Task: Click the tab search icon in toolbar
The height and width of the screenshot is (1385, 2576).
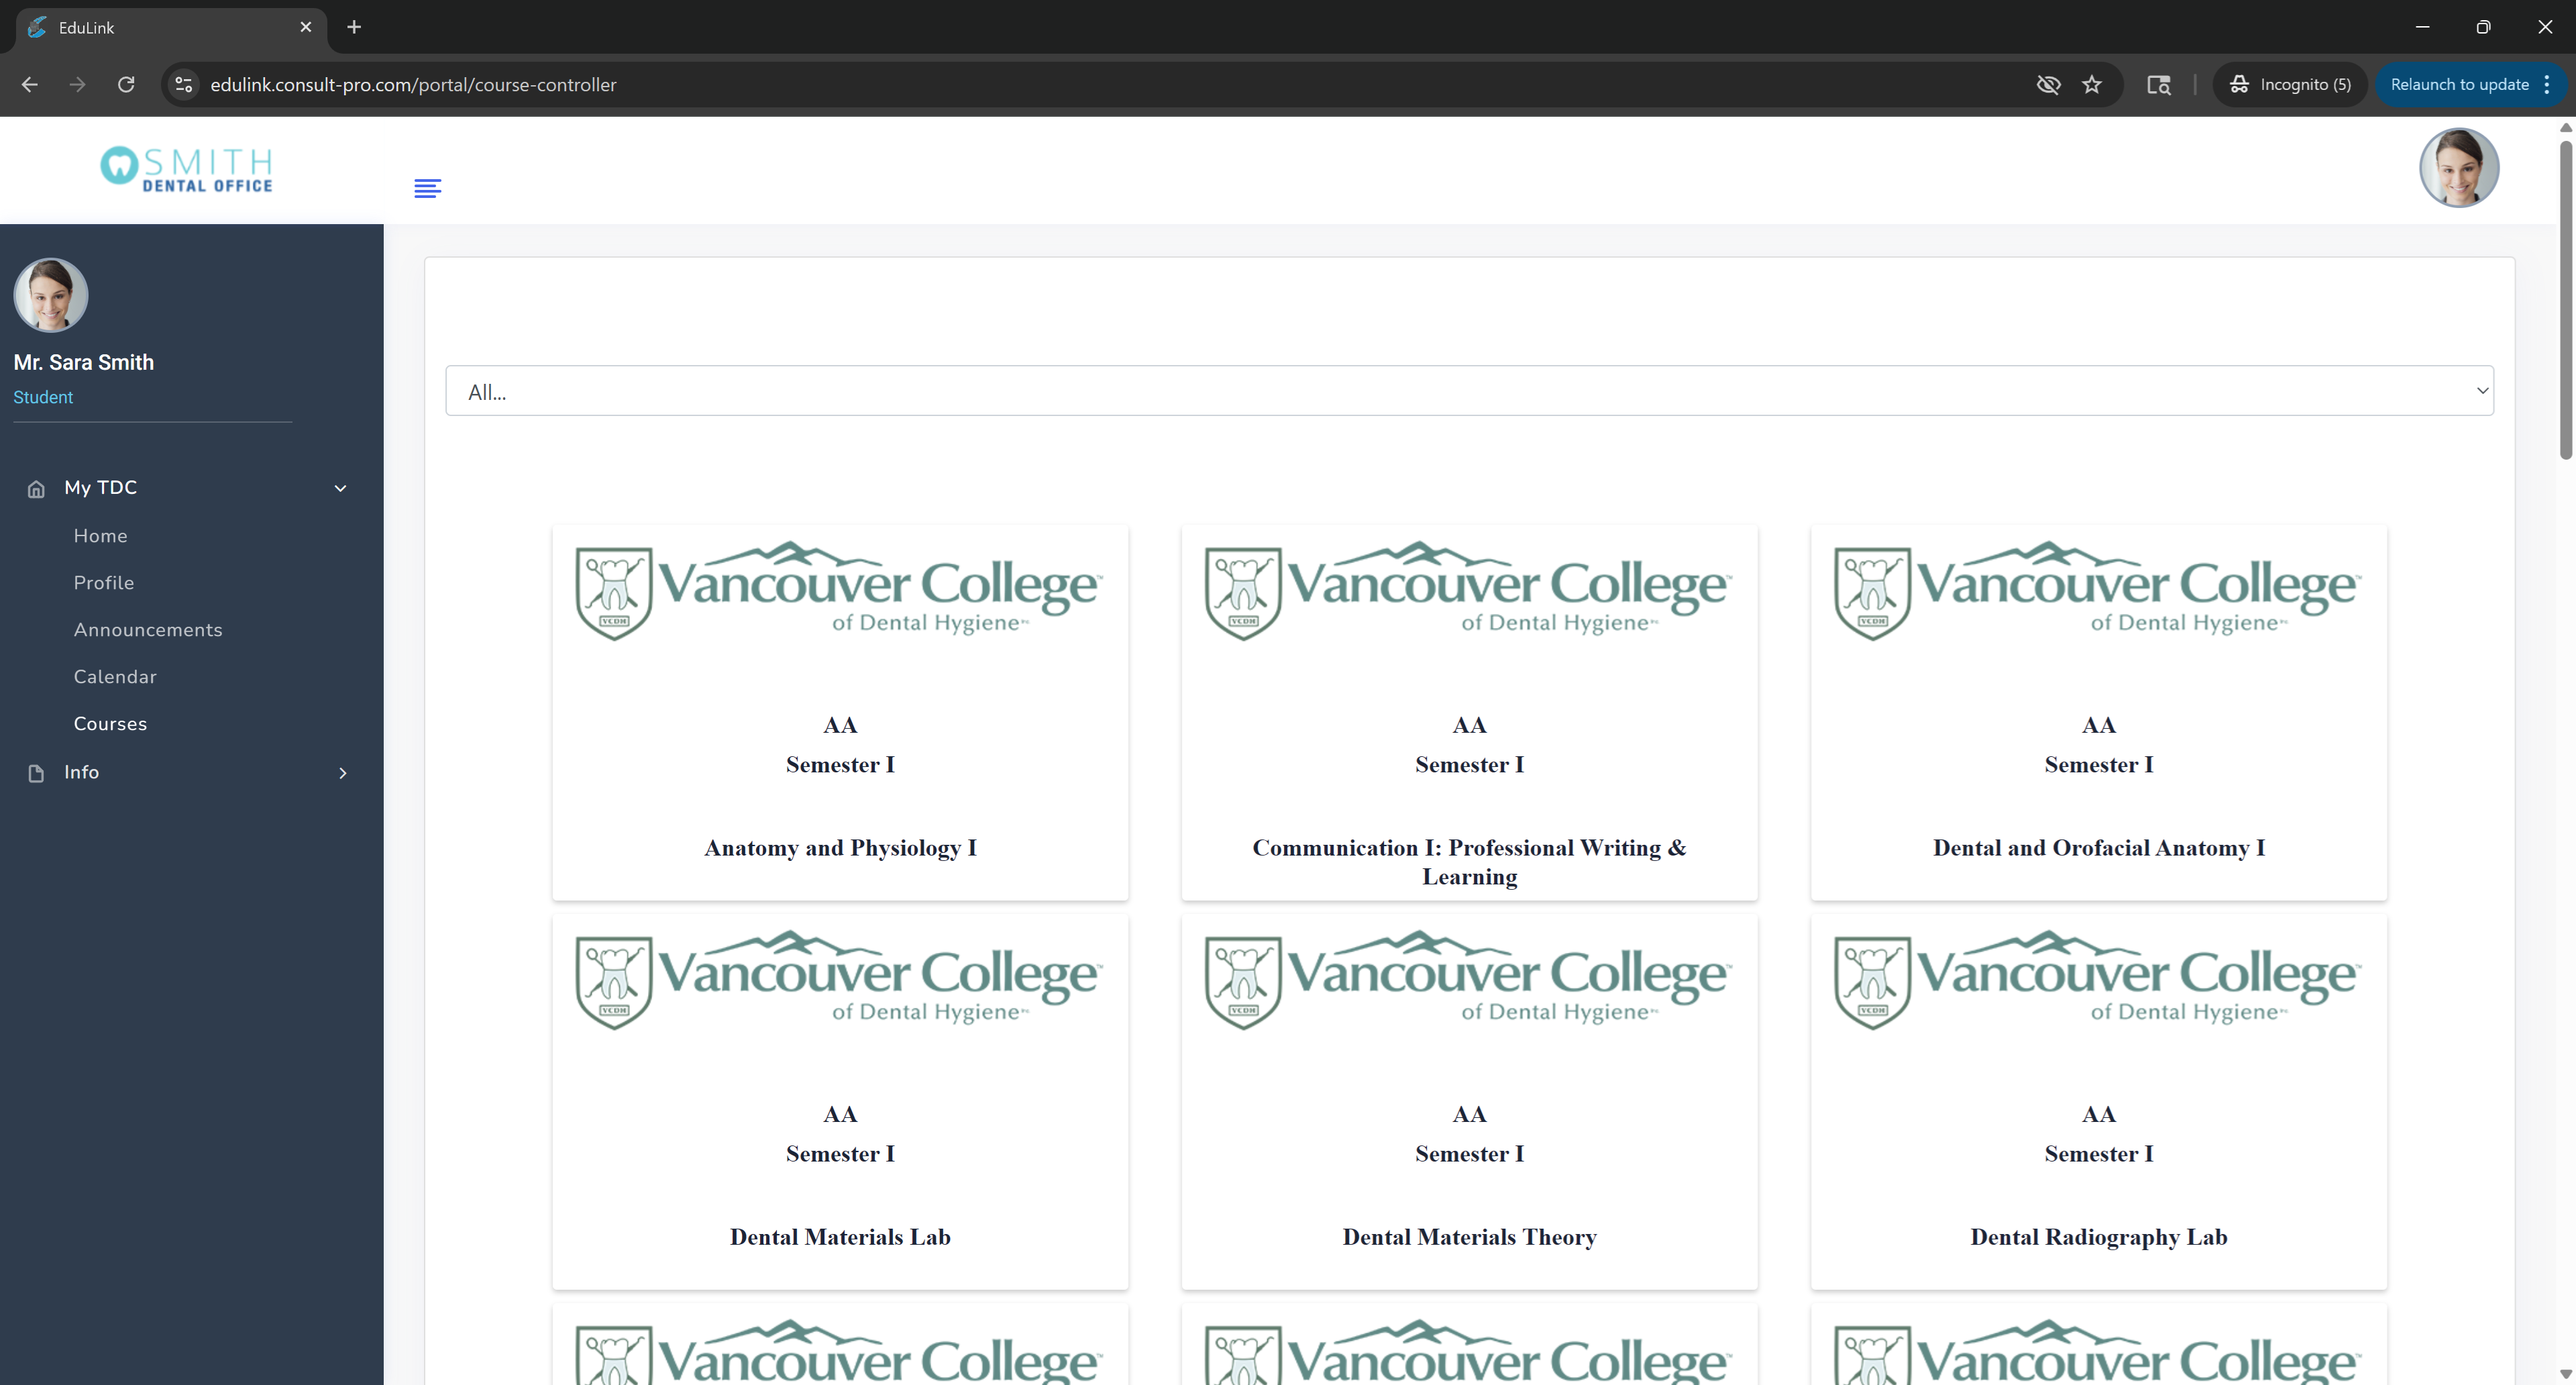Action: (2158, 85)
